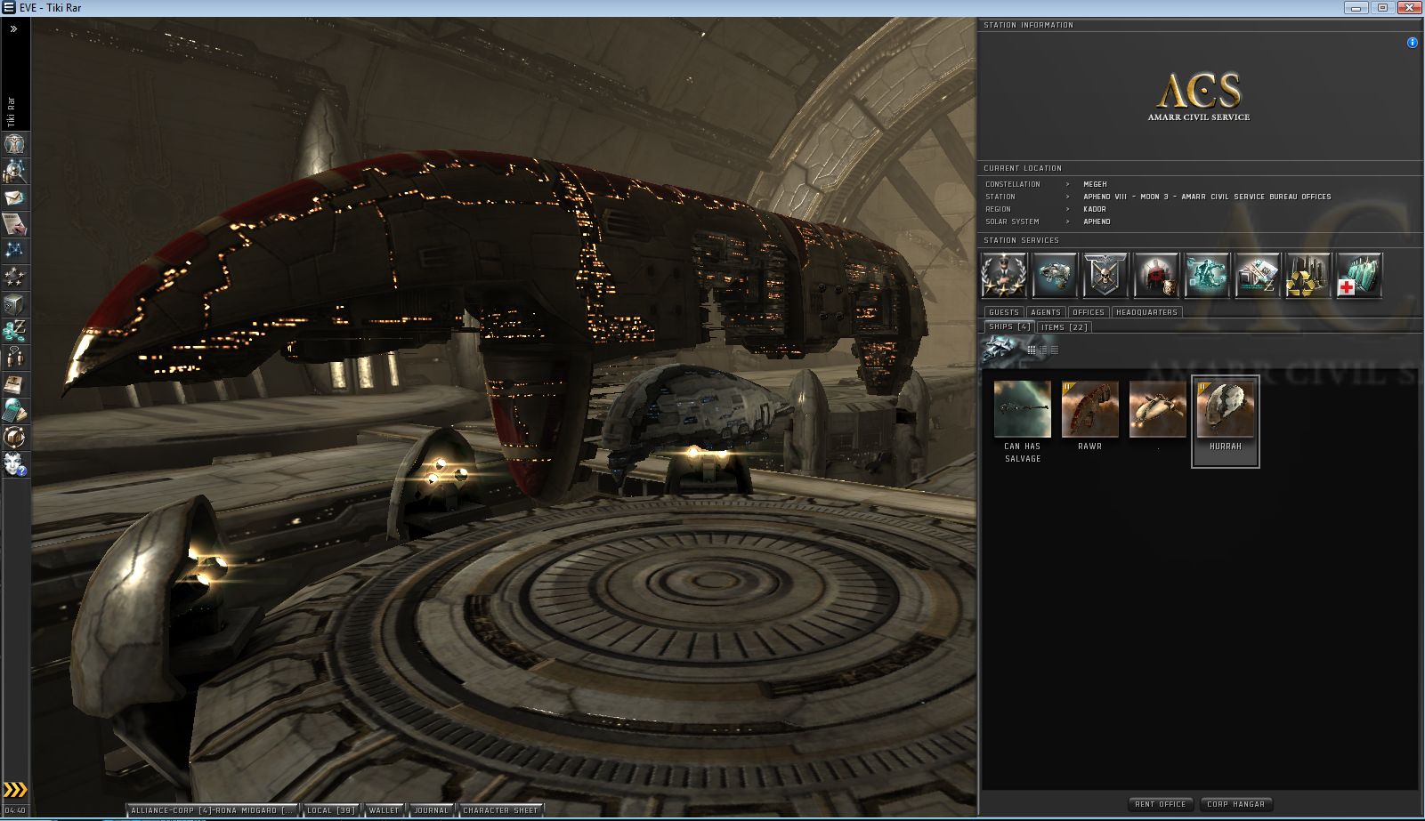This screenshot has height=821, width=1425.
Task: Minimize the EVE window
Action: [1356, 8]
